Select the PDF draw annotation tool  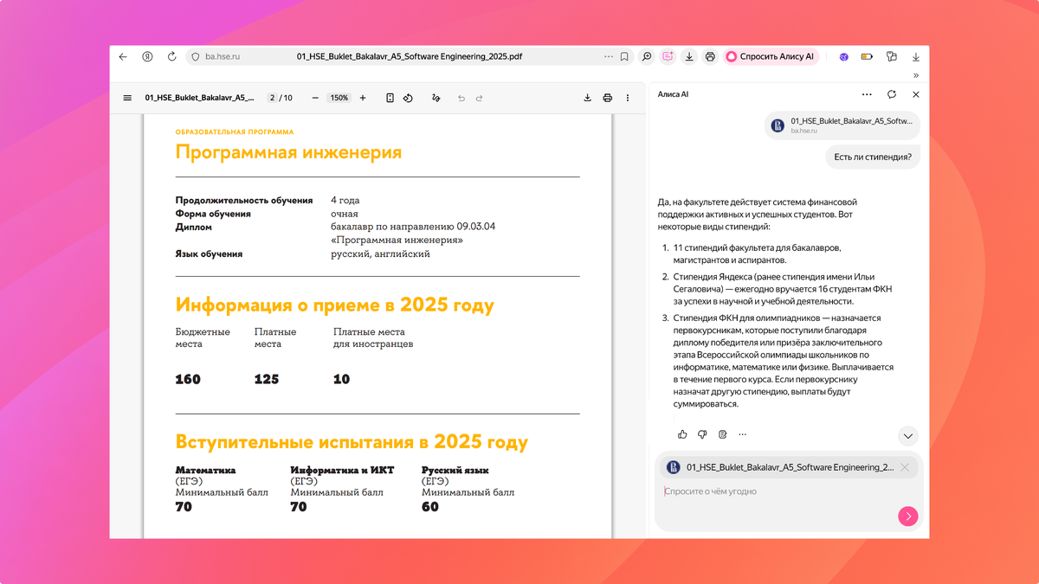click(x=436, y=98)
